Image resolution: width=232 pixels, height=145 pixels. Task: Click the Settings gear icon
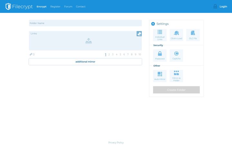click(153, 24)
